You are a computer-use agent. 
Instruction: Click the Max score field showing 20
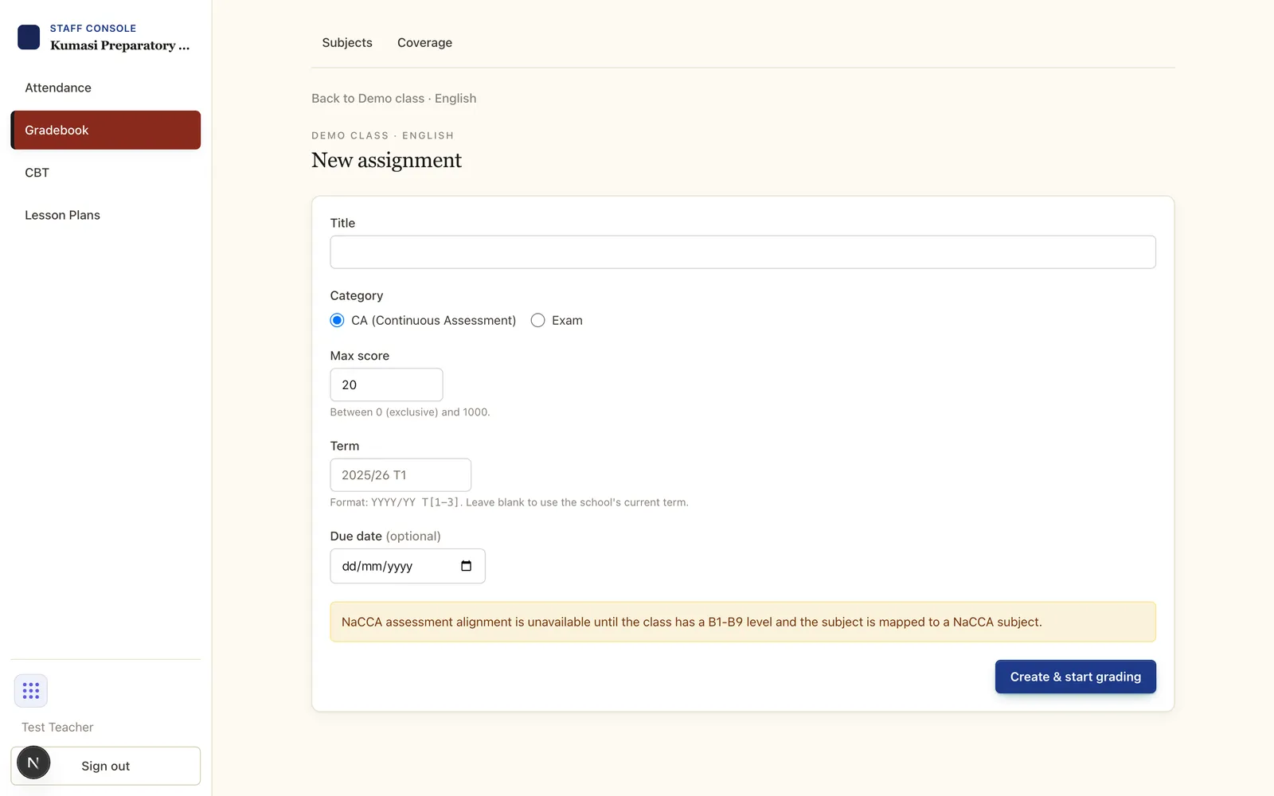point(387,384)
